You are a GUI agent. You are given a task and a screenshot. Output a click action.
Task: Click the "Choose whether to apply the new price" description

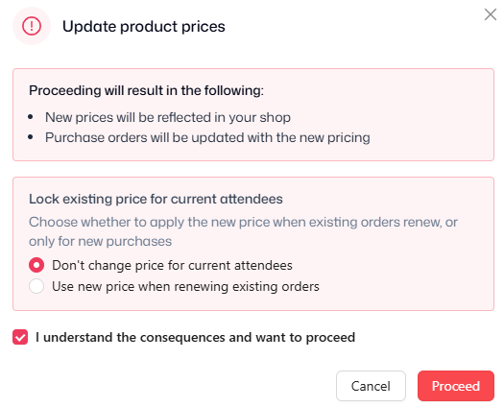coord(243,222)
